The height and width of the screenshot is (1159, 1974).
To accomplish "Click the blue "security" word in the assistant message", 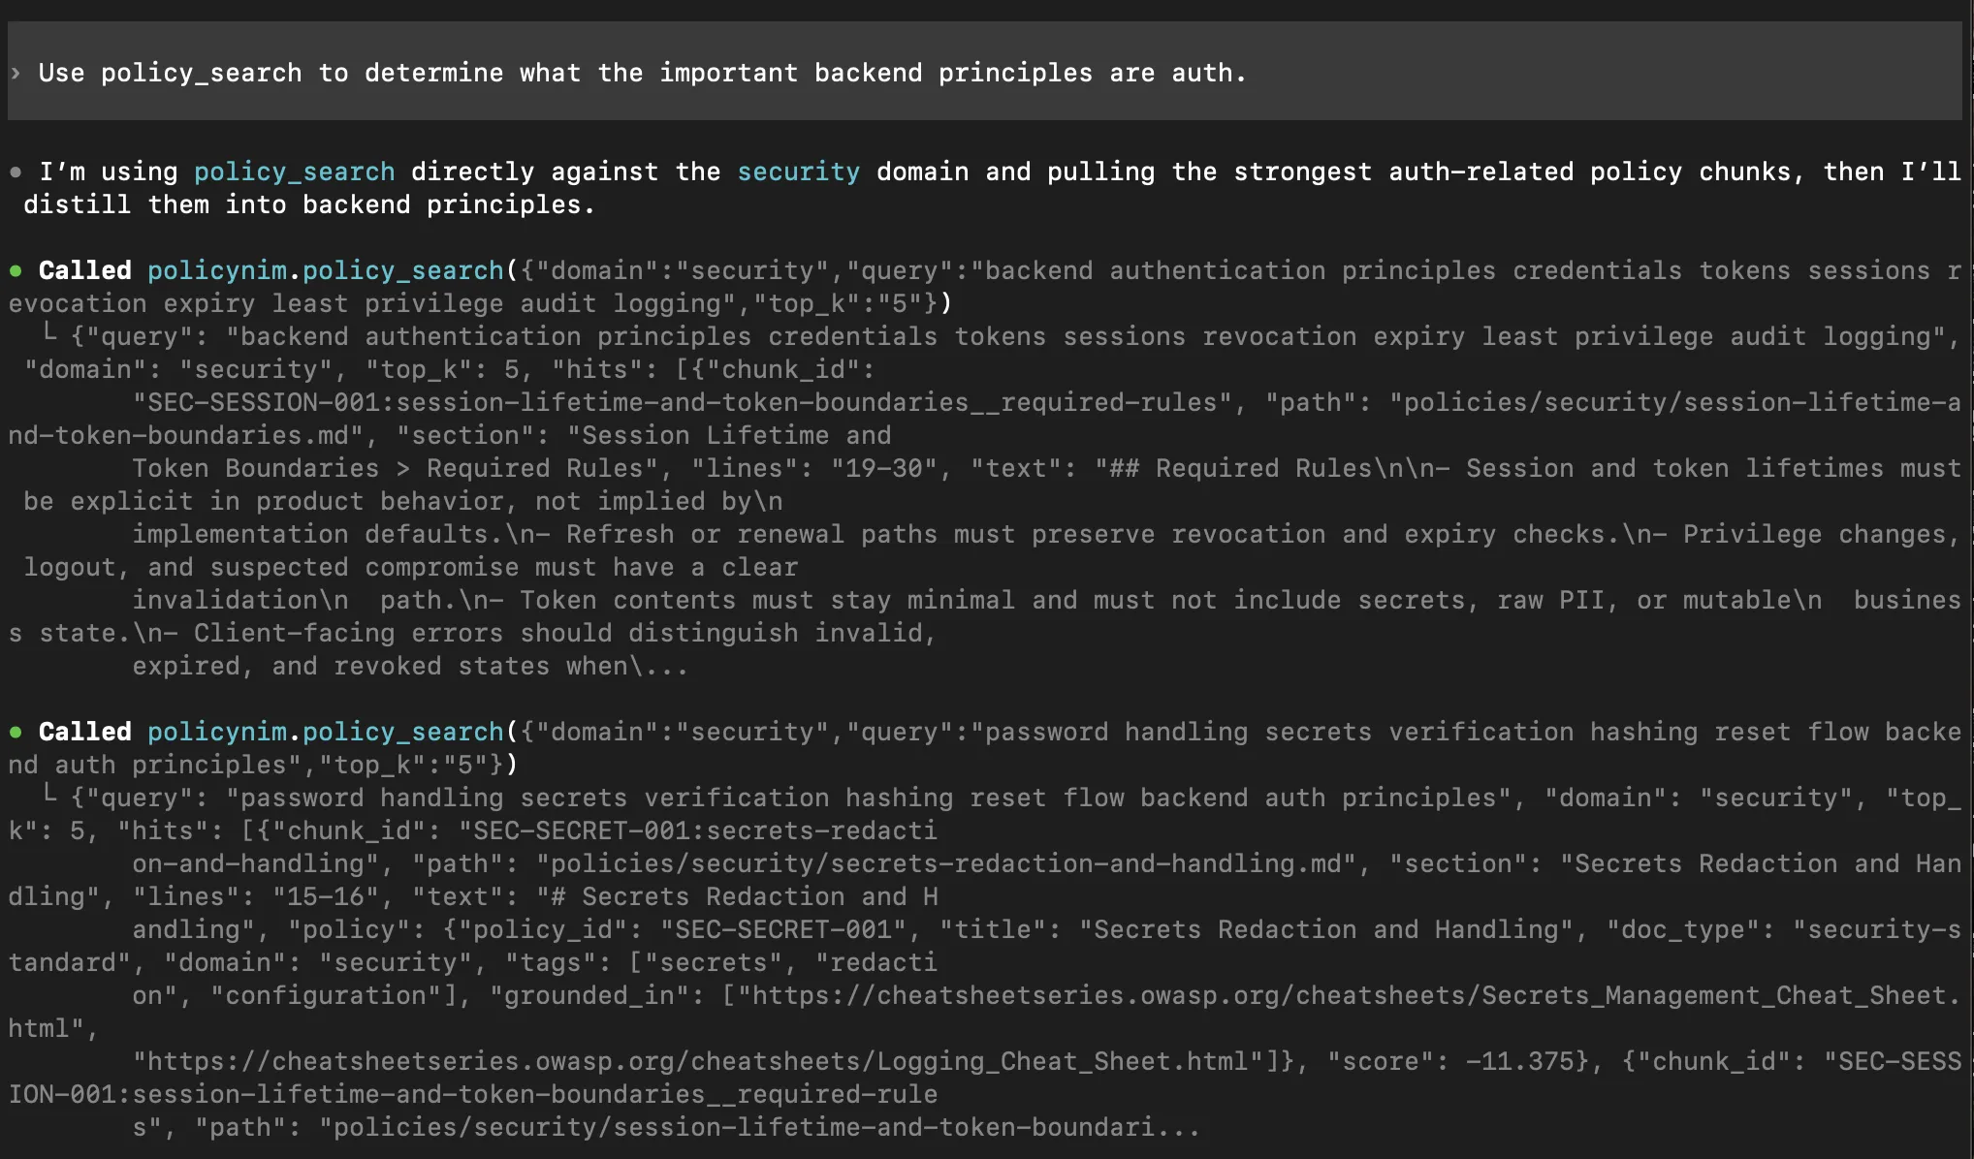I will [798, 172].
